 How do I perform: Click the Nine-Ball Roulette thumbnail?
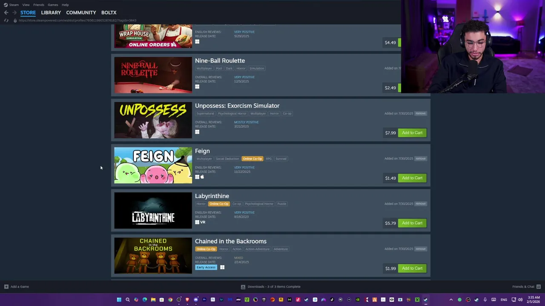[x=153, y=75]
